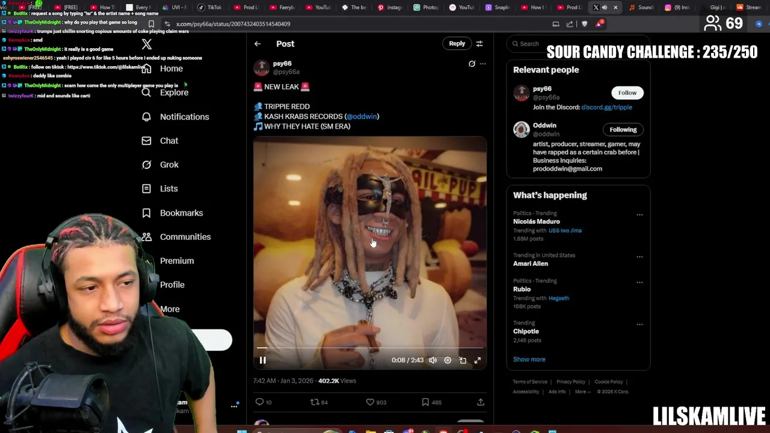Click Following button for Oddwin
The height and width of the screenshot is (433, 770).
(623, 129)
